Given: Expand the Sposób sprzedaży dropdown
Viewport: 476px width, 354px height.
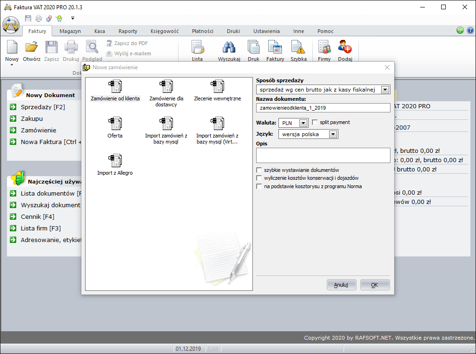Looking at the screenshot, I should 385,90.
